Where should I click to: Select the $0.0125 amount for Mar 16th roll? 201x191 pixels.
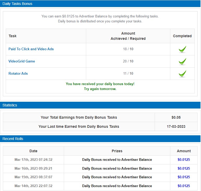pos(184,168)
